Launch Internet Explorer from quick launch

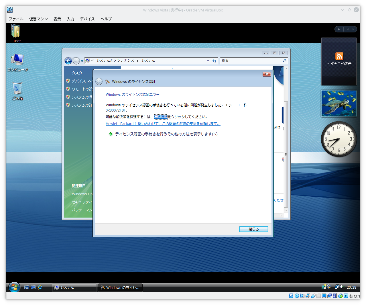(x=40, y=287)
